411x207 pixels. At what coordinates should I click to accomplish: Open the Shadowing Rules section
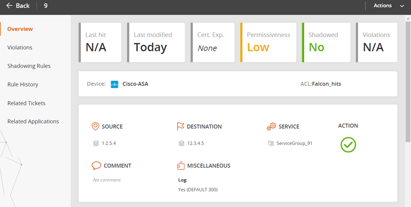coord(29,66)
